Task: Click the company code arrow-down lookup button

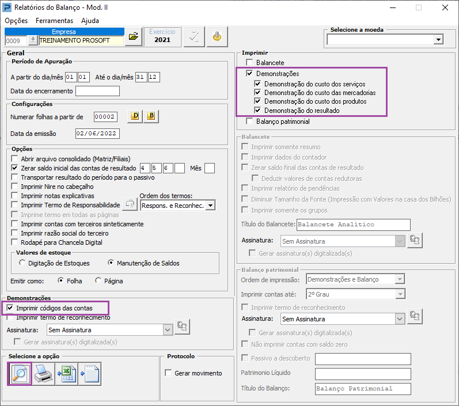Action: pyautogui.click(x=33, y=40)
